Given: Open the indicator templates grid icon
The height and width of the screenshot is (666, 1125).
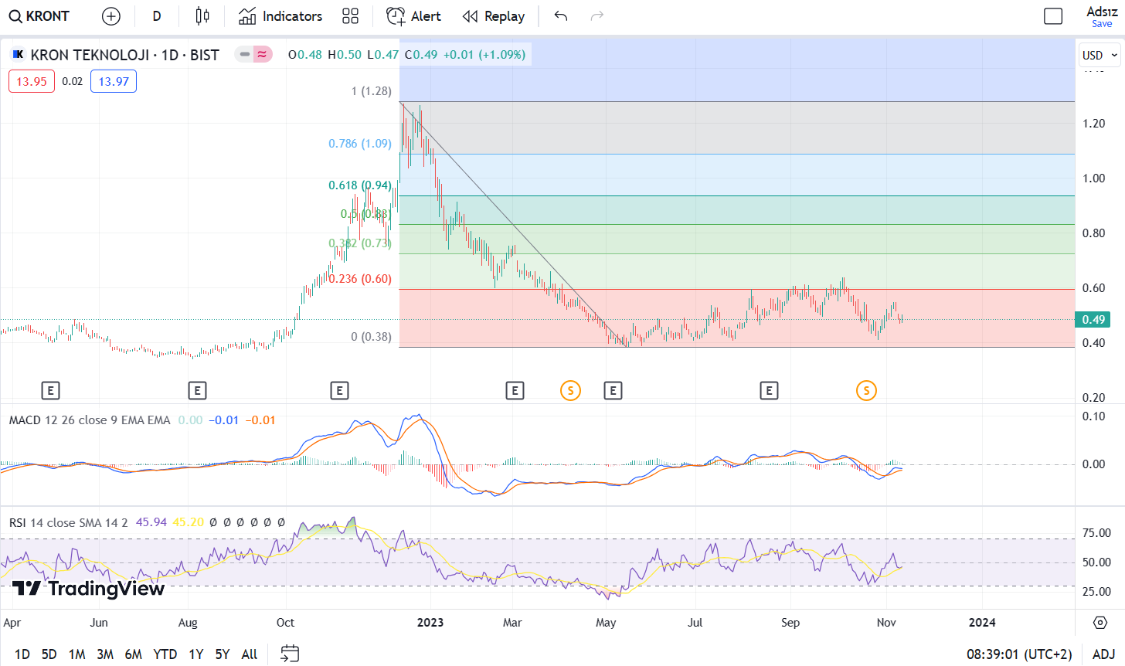Looking at the screenshot, I should [x=350, y=16].
